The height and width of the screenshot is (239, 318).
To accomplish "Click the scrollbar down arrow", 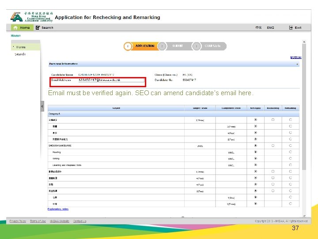I will point(304,216).
